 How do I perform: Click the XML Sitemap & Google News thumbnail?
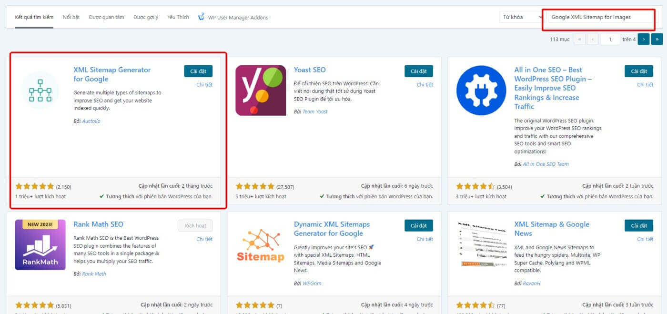[481, 244]
